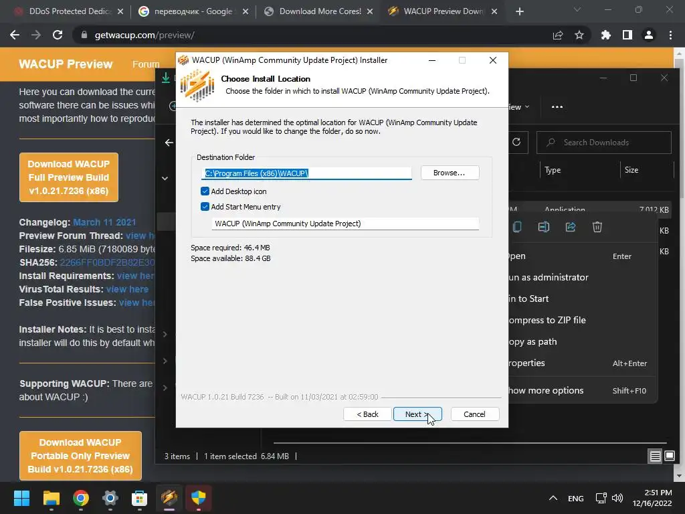Open Chrome three-dot menu
Viewport: 685px width, 514px height.
pyautogui.click(x=670, y=35)
